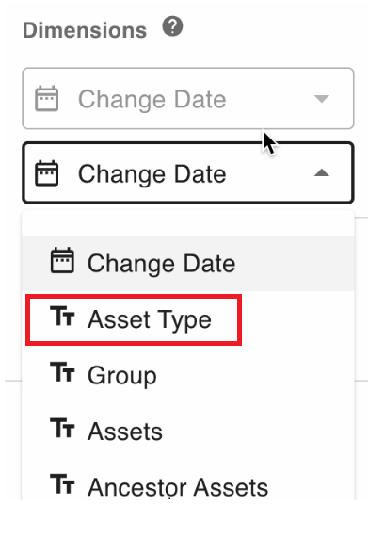Image resolution: width=368 pixels, height=538 pixels.
Task: Click the Dimensions section heading
Action: click(85, 30)
